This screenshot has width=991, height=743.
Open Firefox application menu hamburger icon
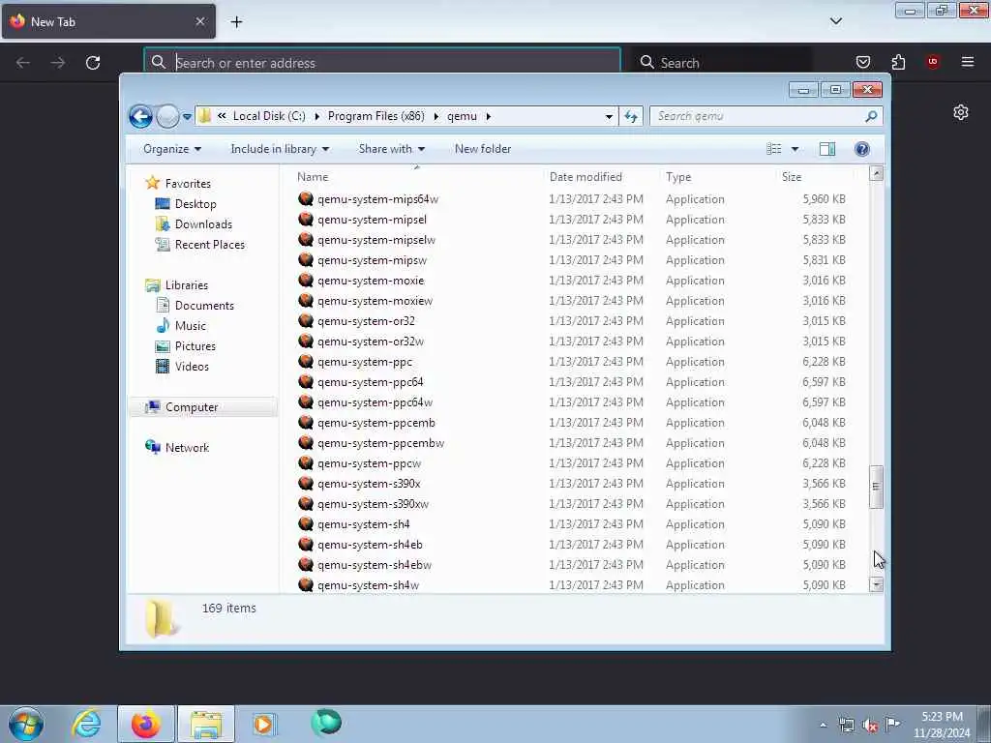coord(967,62)
